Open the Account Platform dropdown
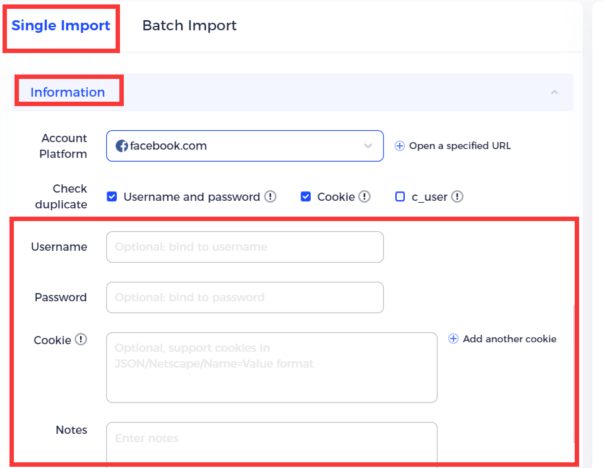Screen dimensions: 605x468 [368, 146]
